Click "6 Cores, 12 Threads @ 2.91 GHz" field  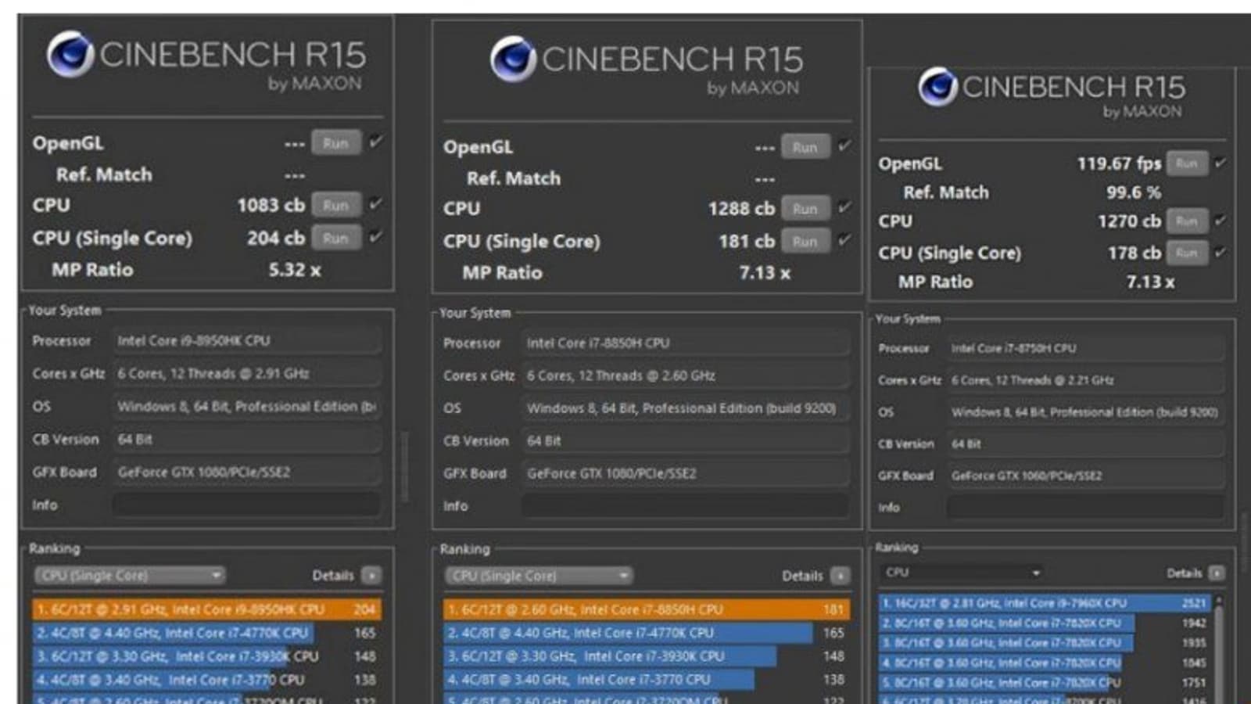point(247,374)
